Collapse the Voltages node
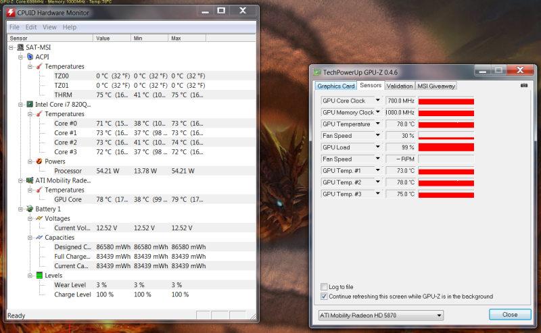The height and width of the screenshot is (333, 541). tap(30, 219)
